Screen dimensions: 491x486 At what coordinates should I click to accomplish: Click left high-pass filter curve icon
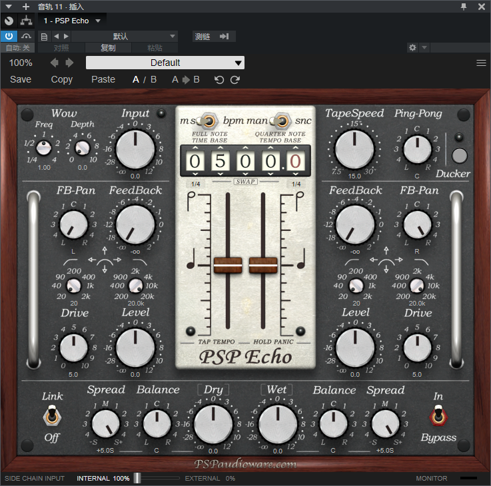coord(70,262)
